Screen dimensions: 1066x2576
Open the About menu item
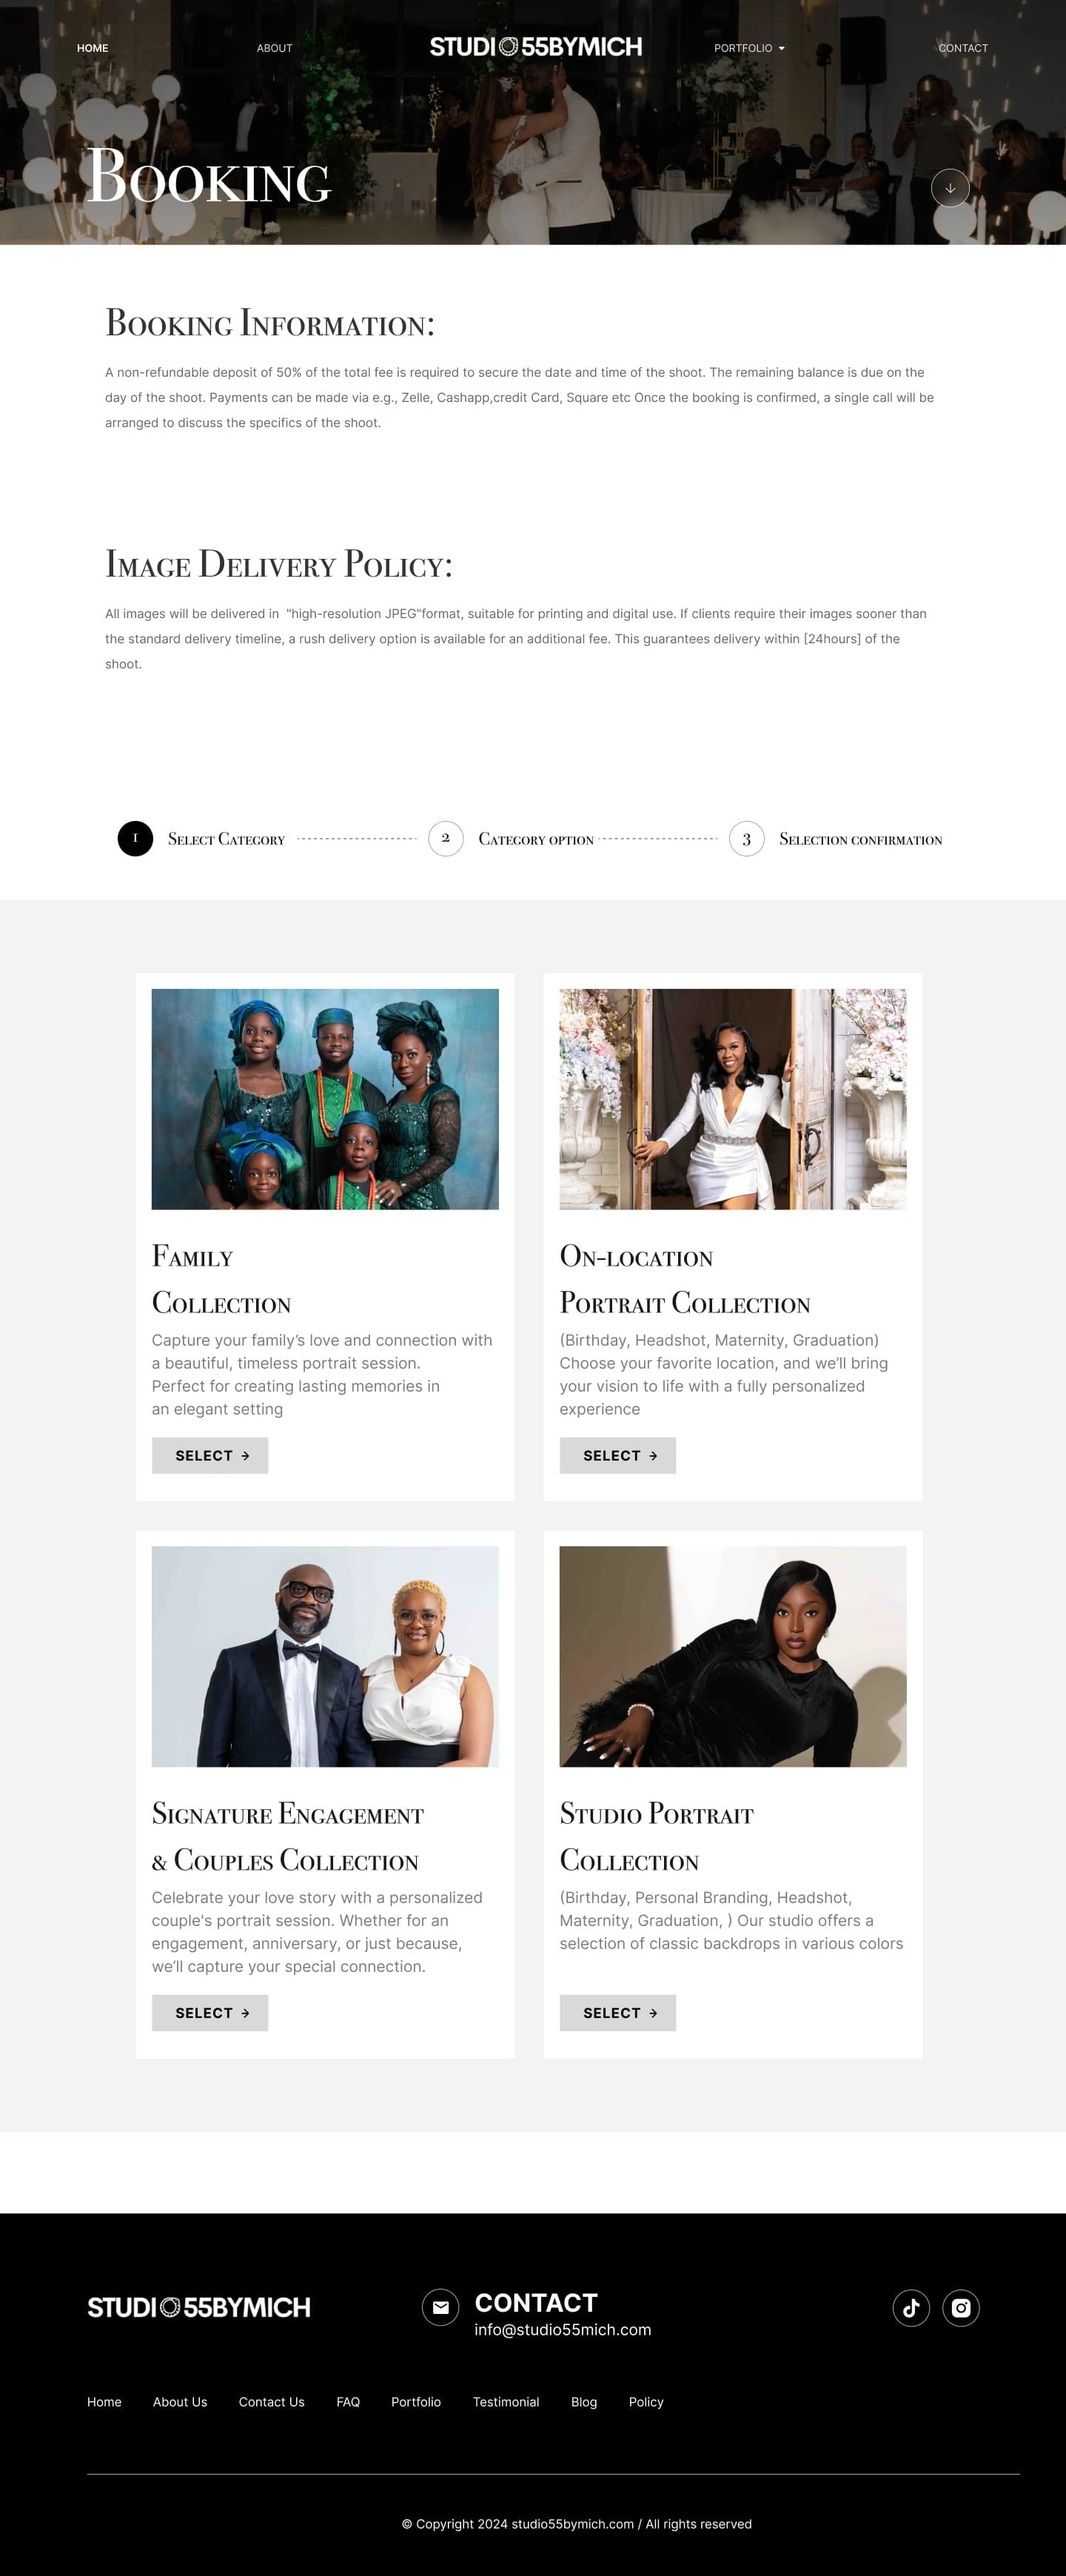click(274, 48)
